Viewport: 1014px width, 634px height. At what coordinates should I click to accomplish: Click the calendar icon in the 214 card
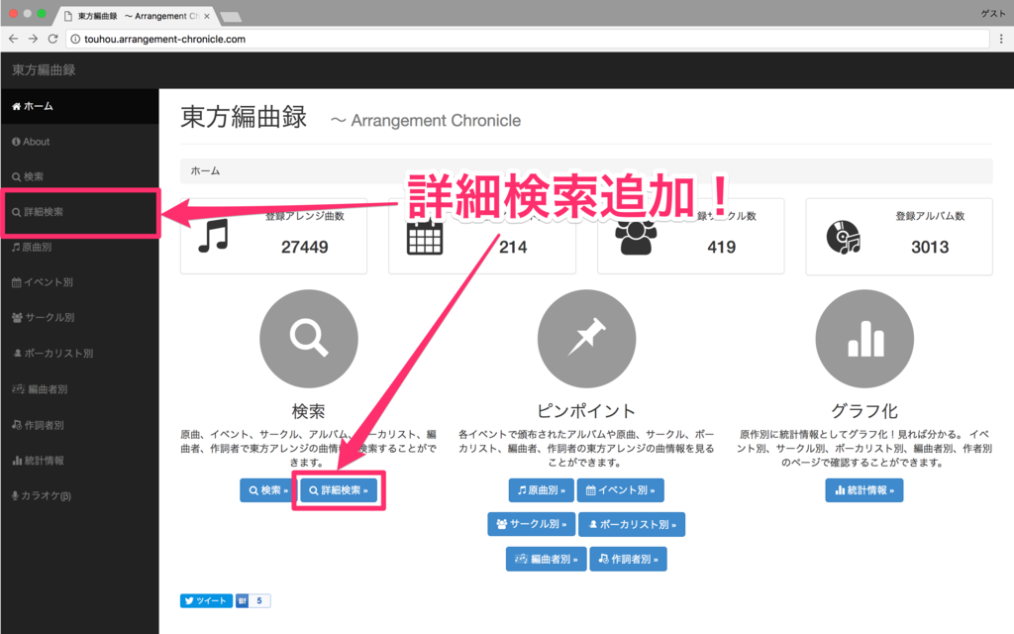coord(425,237)
